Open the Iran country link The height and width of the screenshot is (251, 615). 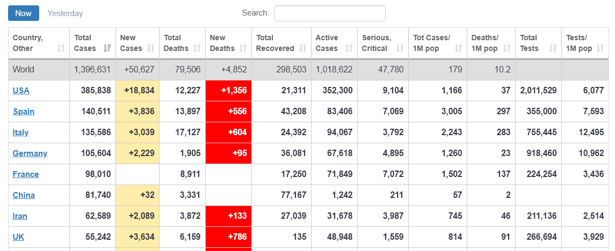pyautogui.click(x=20, y=216)
